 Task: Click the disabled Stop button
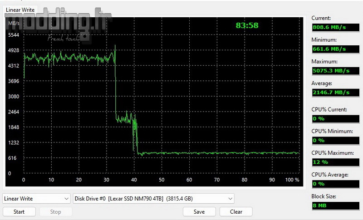tap(55, 212)
